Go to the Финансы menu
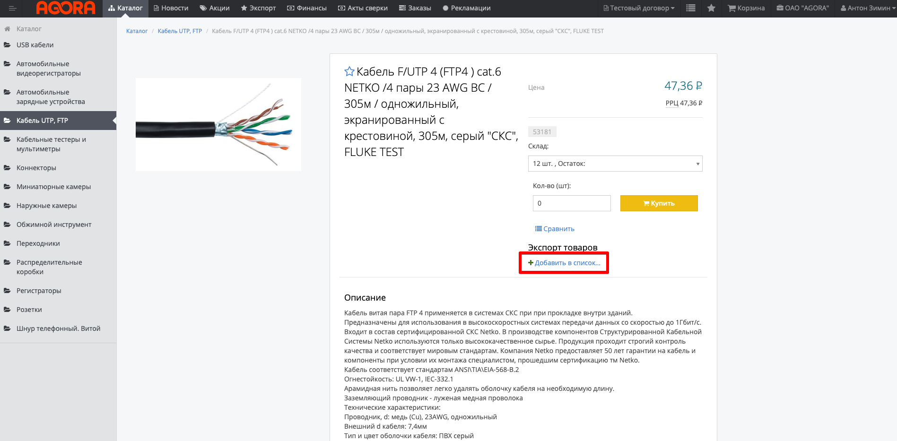The width and height of the screenshot is (897, 441). (307, 8)
